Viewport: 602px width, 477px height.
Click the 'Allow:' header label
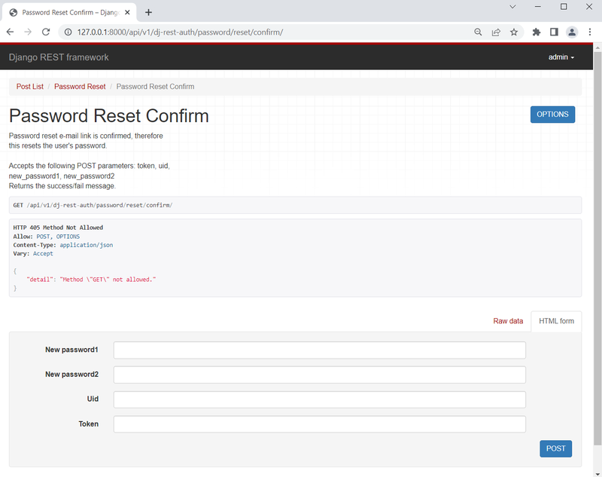point(23,237)
